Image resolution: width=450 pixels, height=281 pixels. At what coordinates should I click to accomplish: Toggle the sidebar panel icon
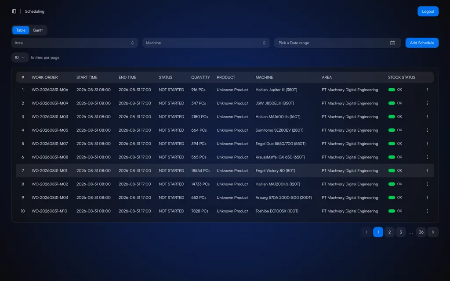14,11
